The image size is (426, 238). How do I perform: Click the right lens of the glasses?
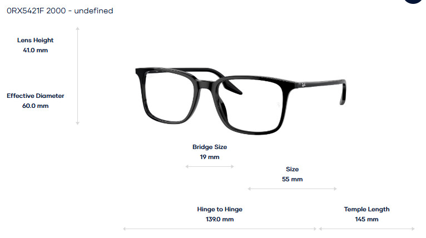(251, 106)
